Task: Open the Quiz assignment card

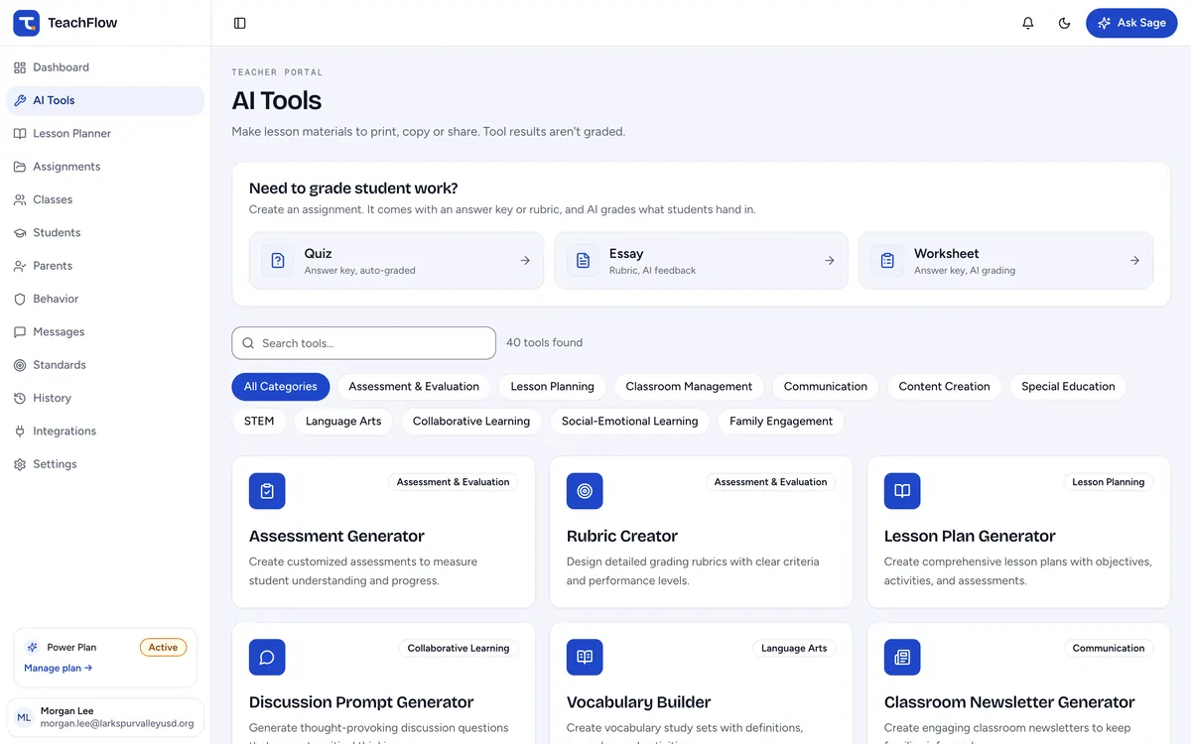Action: pyautogui.click(x=396, y=261)
